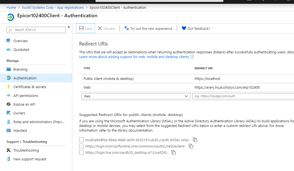
Task: Click the Troubleshooting wrench icon
Action: point(8,150)
